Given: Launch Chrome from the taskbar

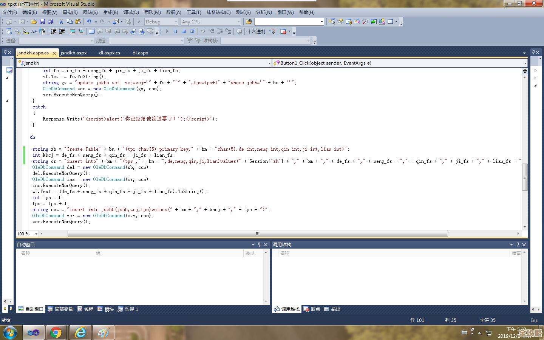Looking at the screenshot, I should [x=56, y=332].
